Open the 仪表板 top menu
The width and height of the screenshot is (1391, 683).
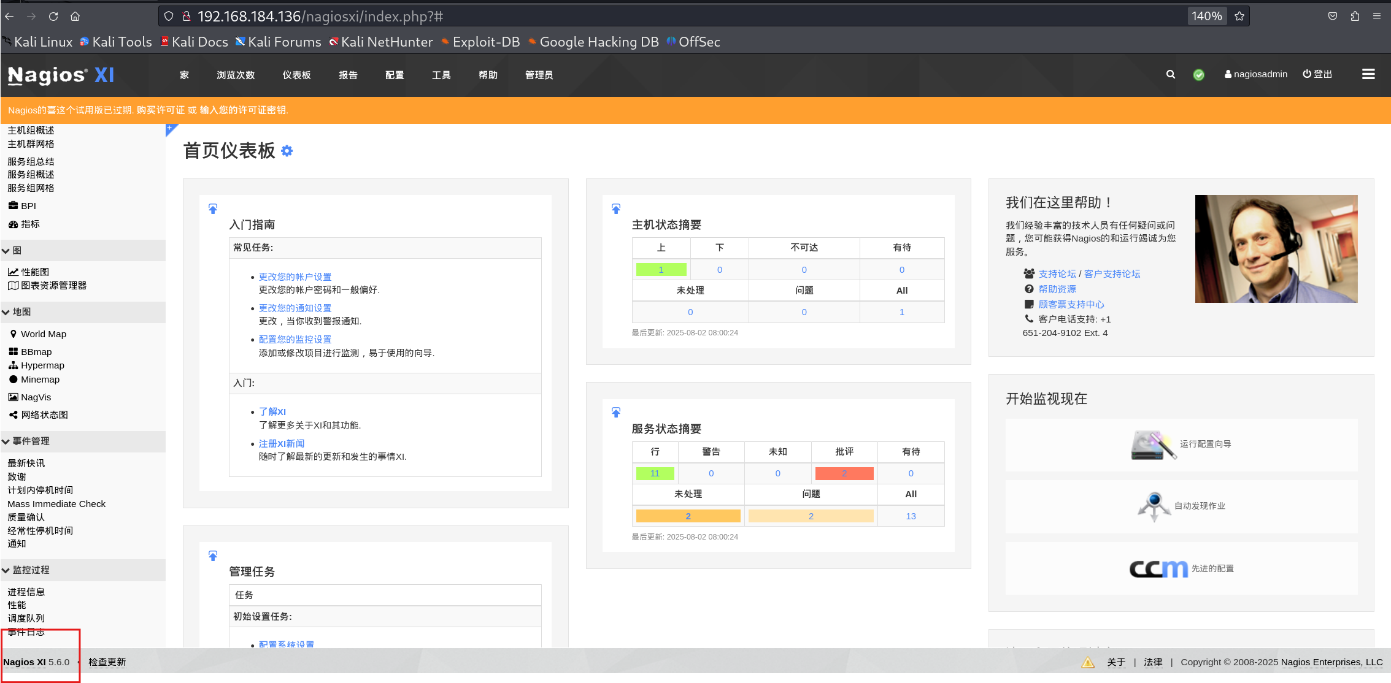(296, 75)
